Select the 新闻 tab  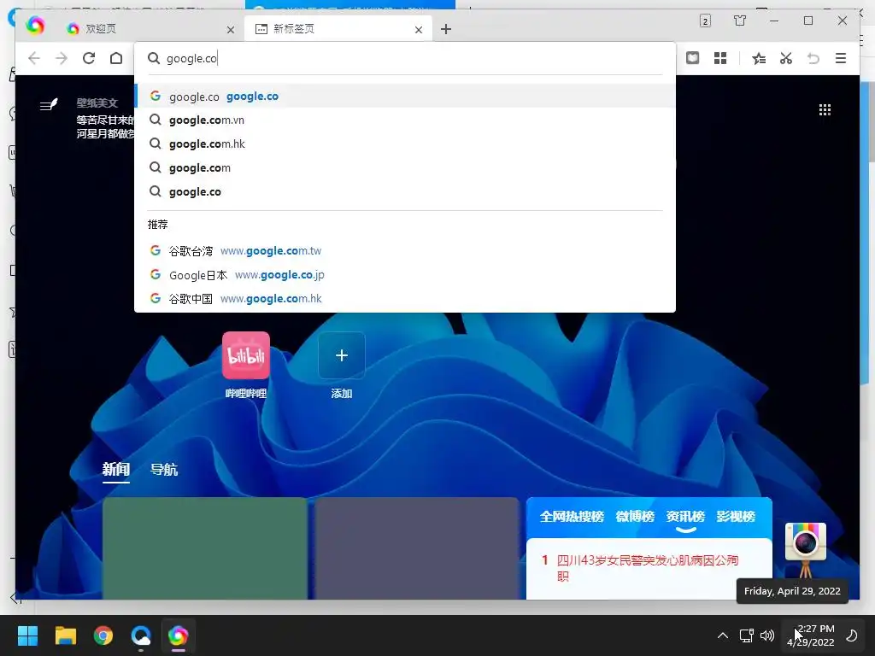point(116,470)
